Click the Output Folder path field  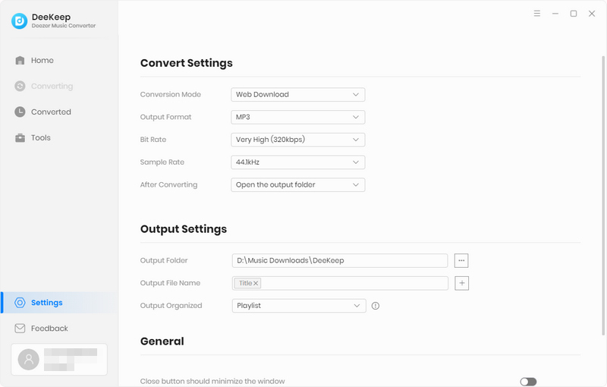(x=340, y=260)
